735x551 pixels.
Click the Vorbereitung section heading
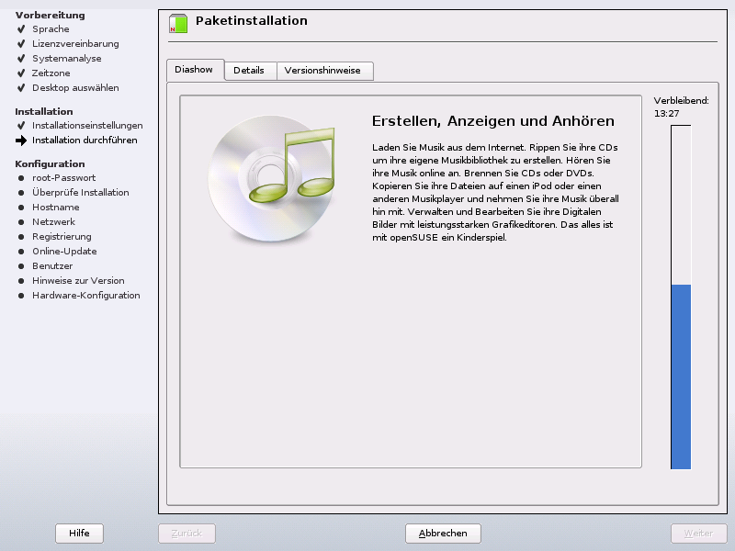coord(51,15)
